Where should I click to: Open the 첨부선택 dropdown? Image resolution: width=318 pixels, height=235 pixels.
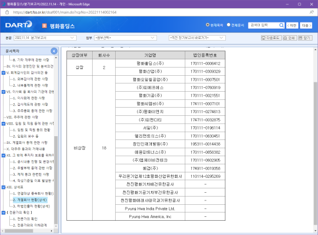(126, 38)
